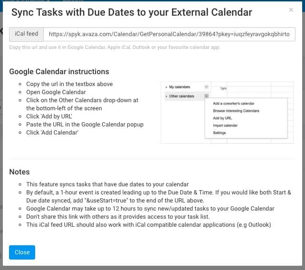Image resolution: width=305 pixels, height=270 pixels.
Task: Click the "Sync Tasks with Due Dates" dialog title
Action: pos(131,13)
